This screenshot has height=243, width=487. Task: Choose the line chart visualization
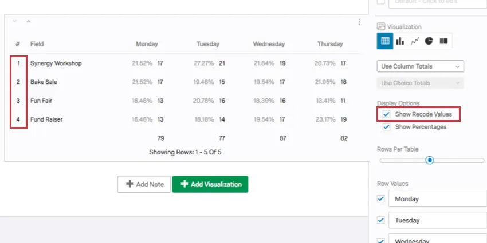414,41
